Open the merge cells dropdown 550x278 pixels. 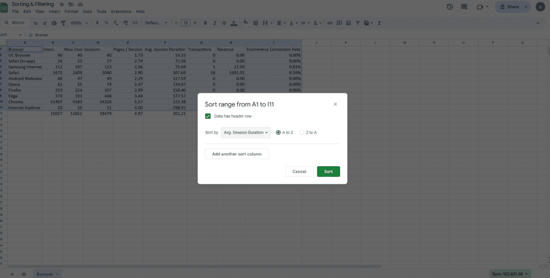click(270, 23)
